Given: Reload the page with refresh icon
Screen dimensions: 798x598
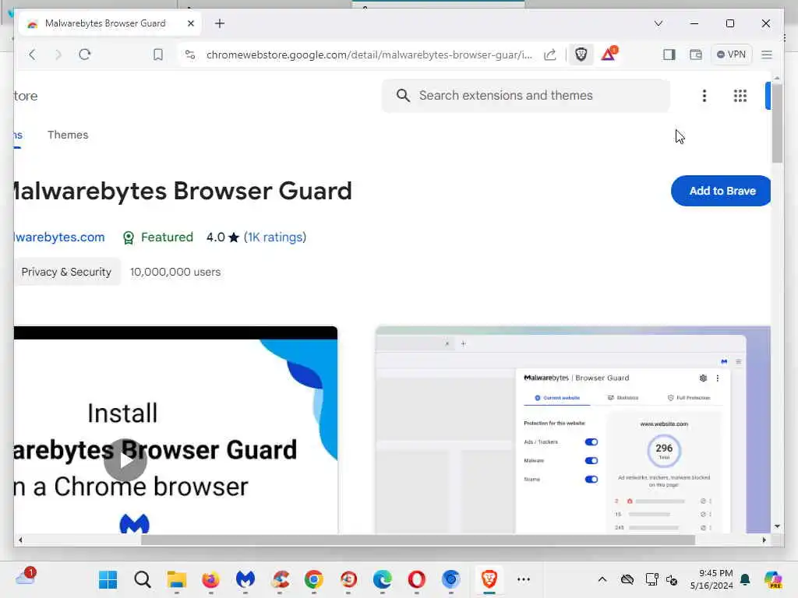Looking at the screenshot, I should click(x=84, y=55).
